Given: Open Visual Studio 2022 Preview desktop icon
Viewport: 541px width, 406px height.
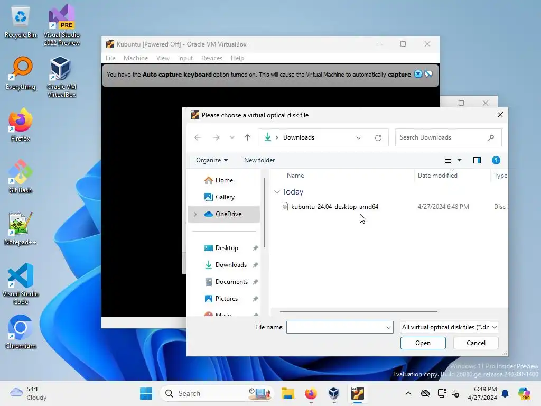Looking at the screenshot, I should pos(62,25).
